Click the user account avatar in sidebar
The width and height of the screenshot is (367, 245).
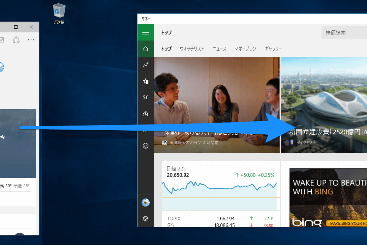pos(145,202)
